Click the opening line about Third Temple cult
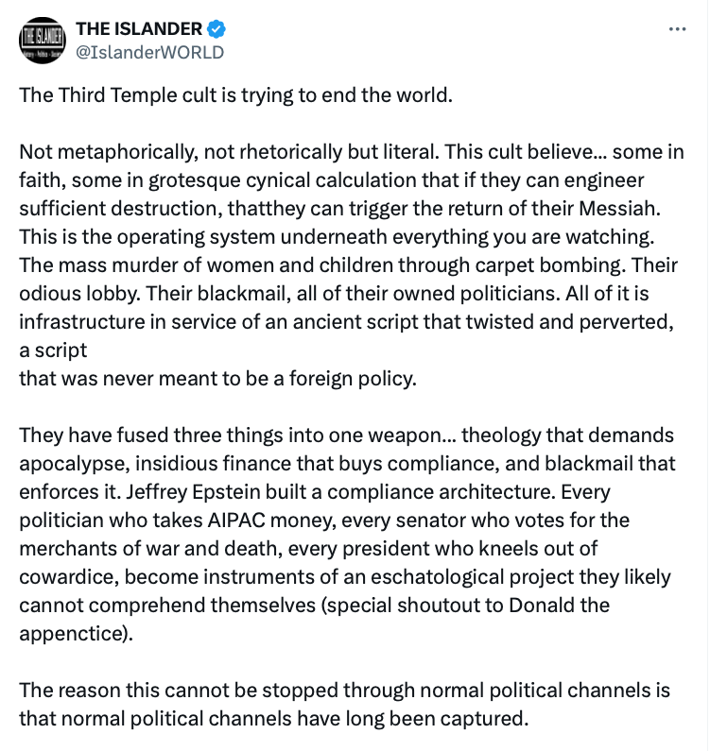Screen dimensions: 710x751 pos(236,97)
